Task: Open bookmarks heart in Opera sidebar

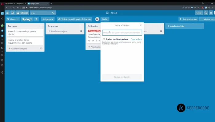Action: point(2,55)
